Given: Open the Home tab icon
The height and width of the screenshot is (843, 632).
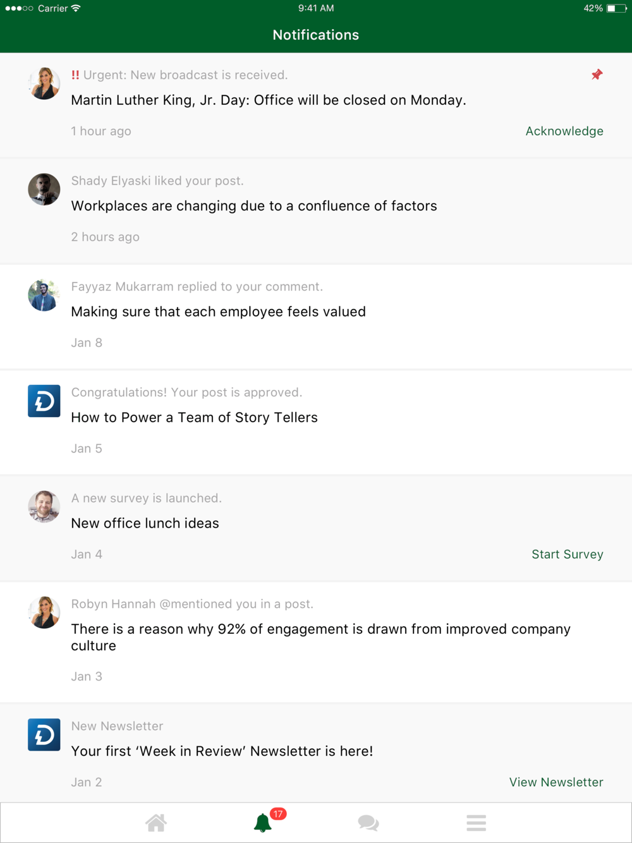Looking at the screenshot, I should [156, 823].
